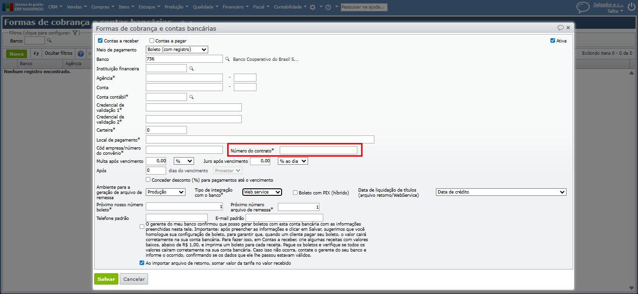Close the dialog with the X icon

568,28
